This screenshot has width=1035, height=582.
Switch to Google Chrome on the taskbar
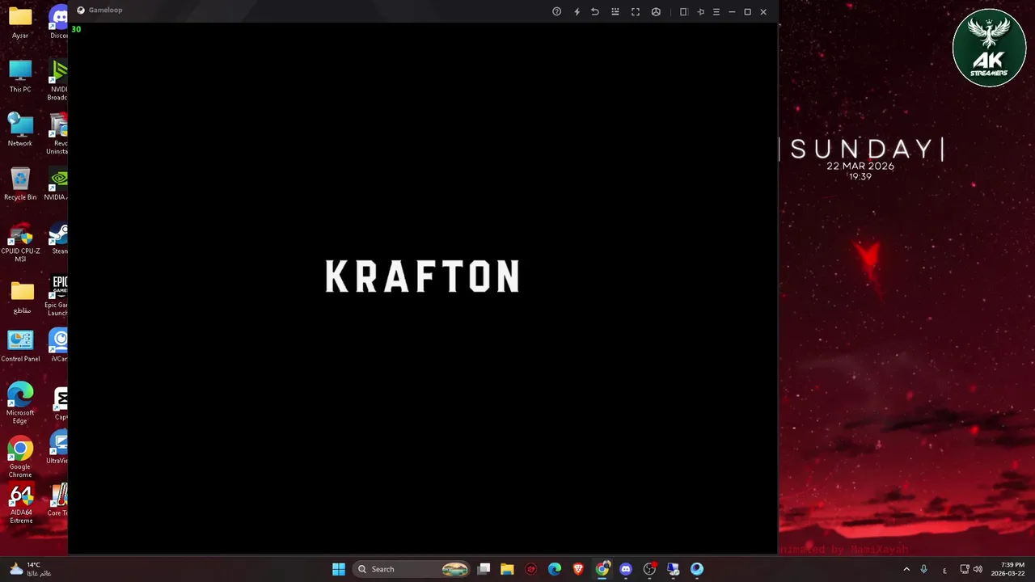602,569
